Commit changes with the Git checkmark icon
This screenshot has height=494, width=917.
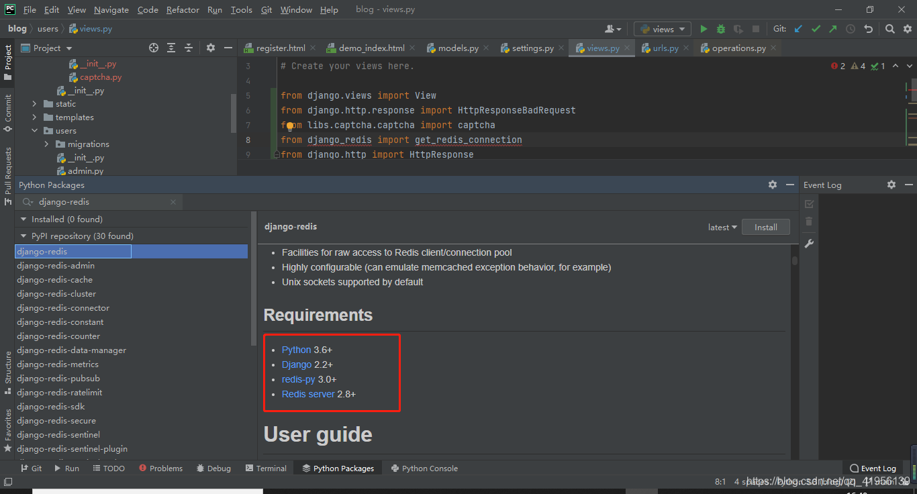pos(816,29)
